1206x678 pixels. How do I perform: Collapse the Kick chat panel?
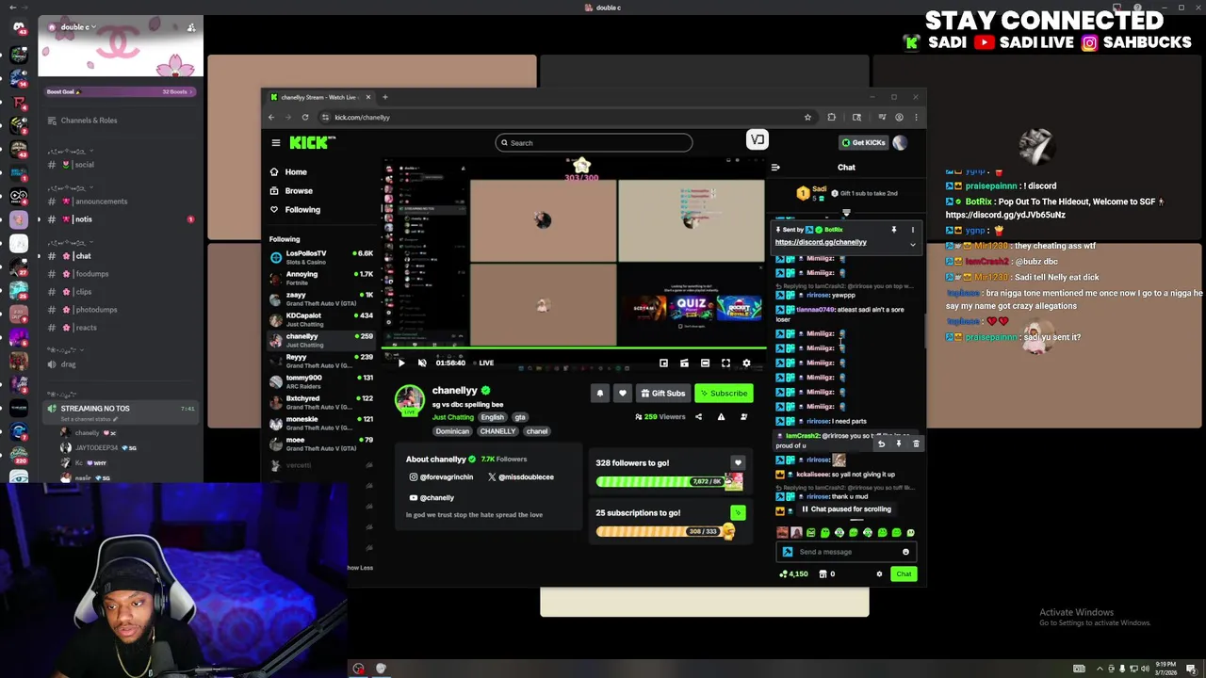(x=775, y=168)
